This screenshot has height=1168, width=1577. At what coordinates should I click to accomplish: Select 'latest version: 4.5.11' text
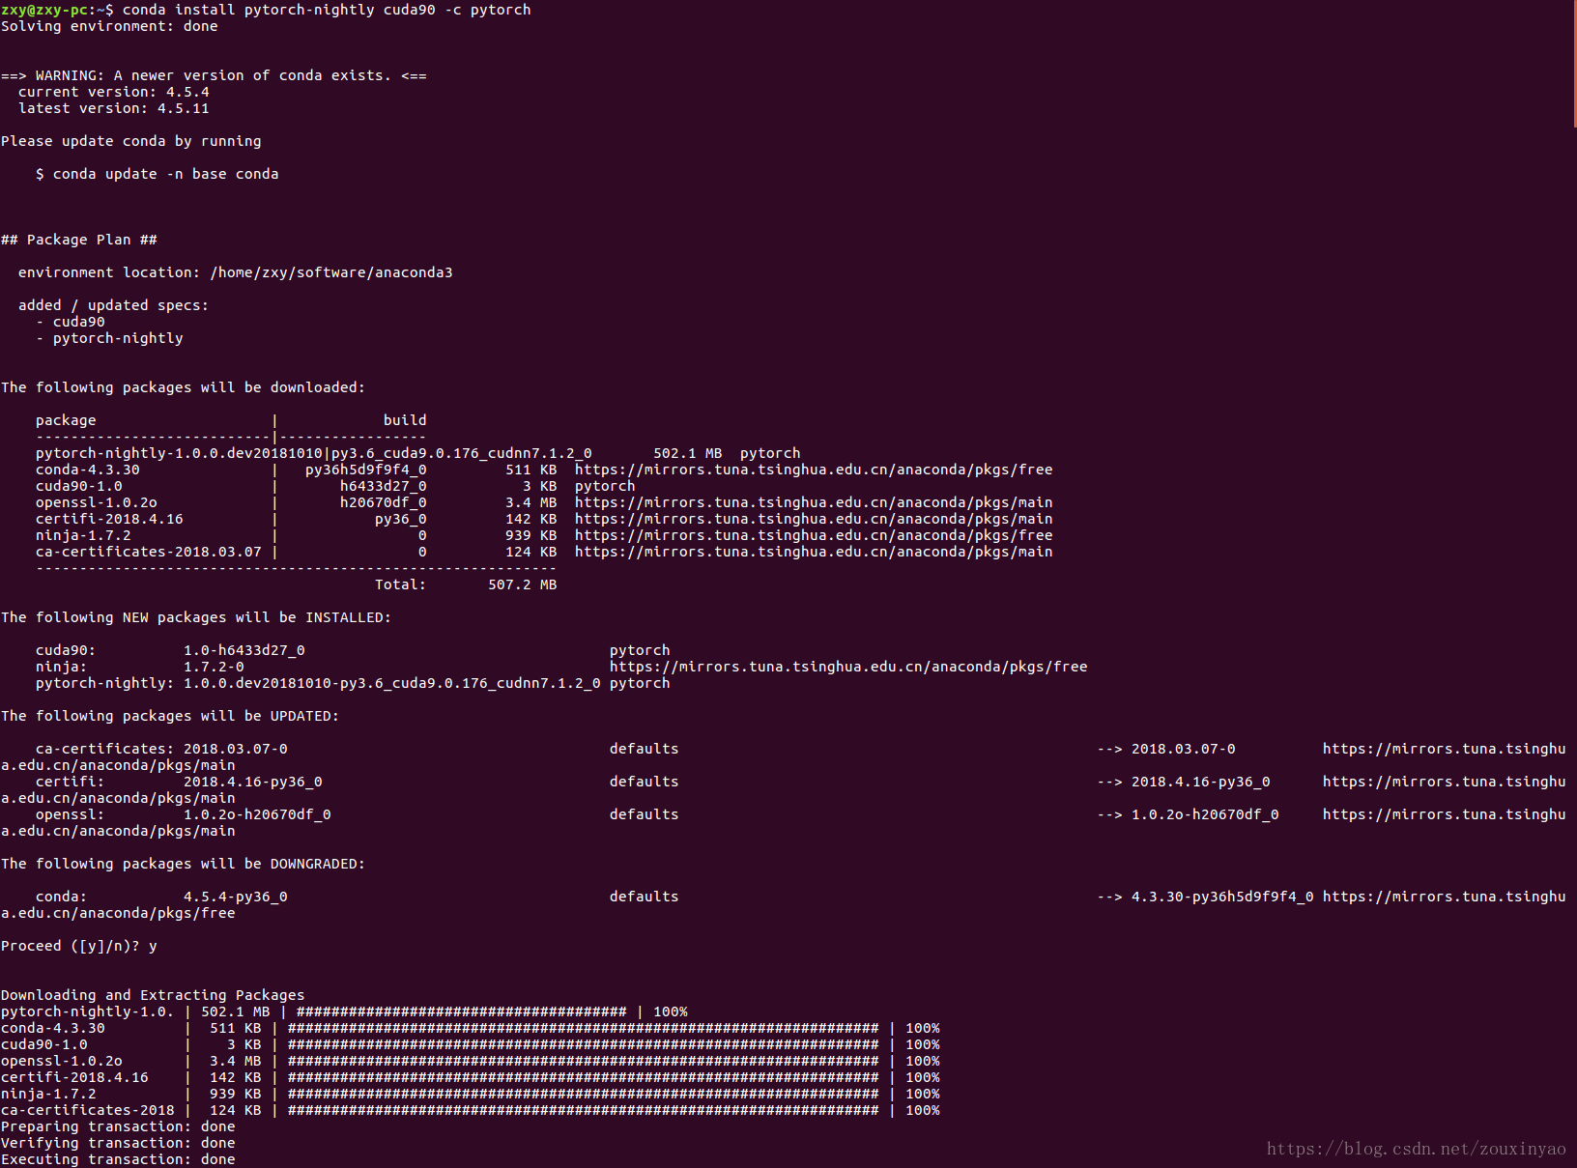[114, 108]
